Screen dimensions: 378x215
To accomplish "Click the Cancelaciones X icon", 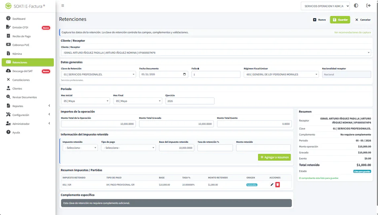I will click(8, 79).
